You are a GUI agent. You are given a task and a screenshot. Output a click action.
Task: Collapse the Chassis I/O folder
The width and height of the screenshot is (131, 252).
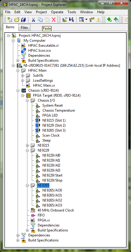(27, 101)
